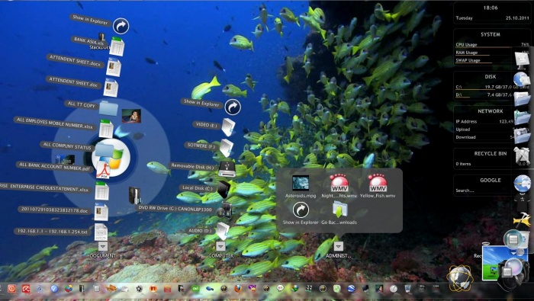Click the Go Back downloads folder icon
Viewport: 534px width, 301px height.
tap(339, 210)
